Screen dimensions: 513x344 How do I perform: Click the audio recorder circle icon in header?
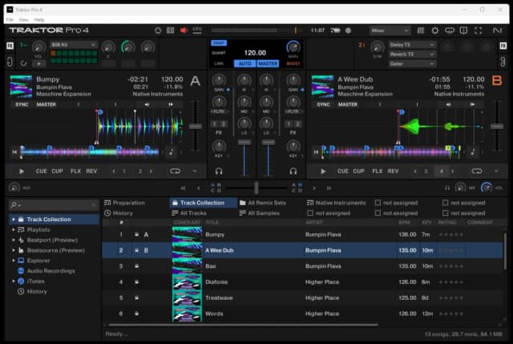click(x=349, y=30)
